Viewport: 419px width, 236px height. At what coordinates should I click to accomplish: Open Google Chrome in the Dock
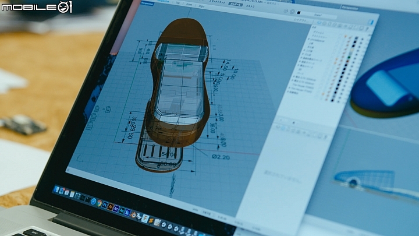coord(99,203)
